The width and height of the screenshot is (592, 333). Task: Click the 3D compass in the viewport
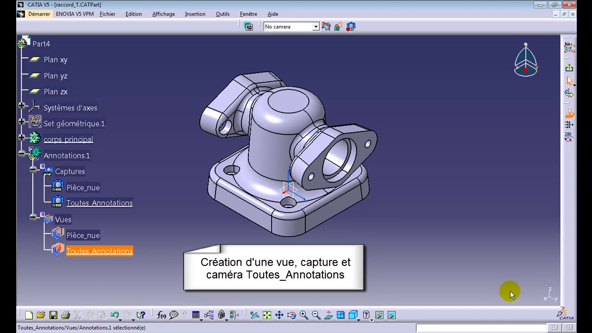coord(526,60)
